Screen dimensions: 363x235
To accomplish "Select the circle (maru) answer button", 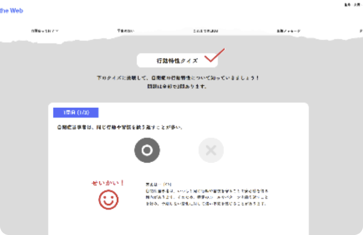I will pos(147,150).
